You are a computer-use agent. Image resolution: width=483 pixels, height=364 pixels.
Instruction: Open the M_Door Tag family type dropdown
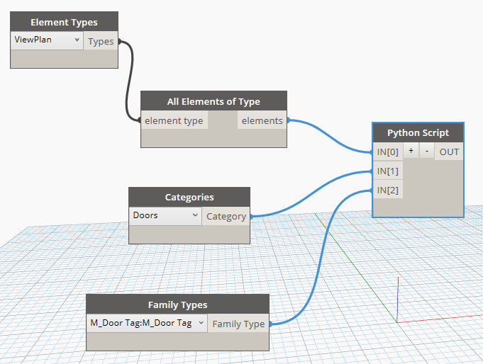(147, 323)
